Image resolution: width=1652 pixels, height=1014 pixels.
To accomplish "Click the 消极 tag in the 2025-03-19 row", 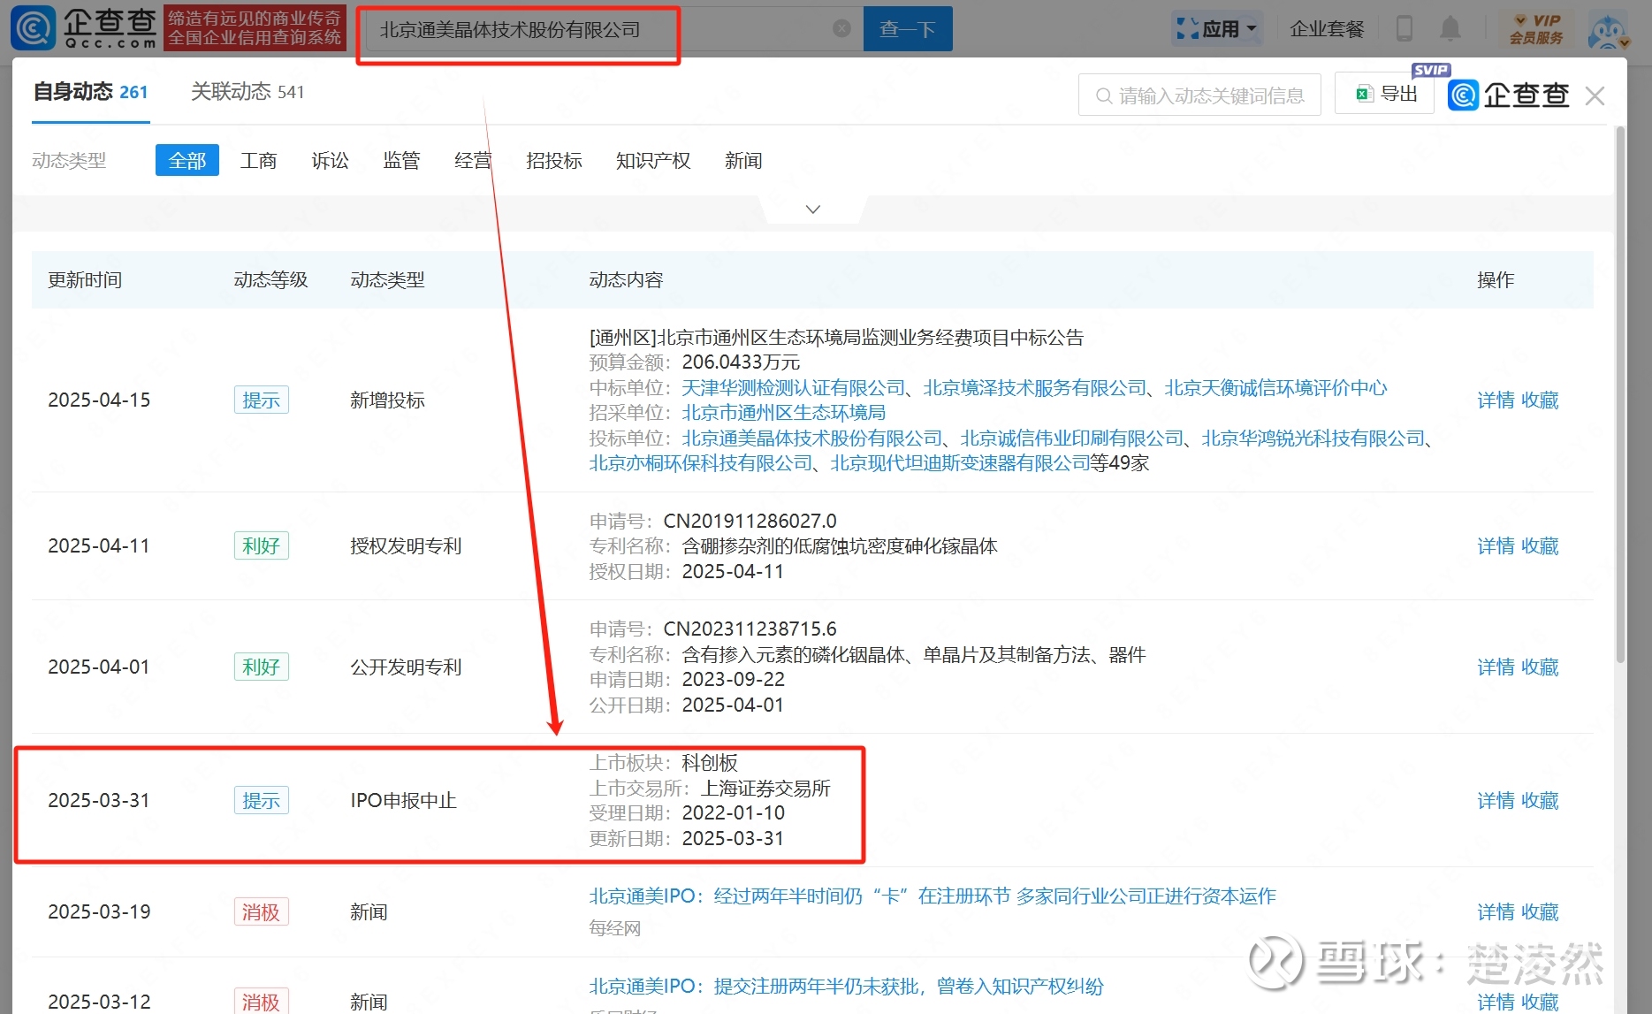I will (x=262, y=912).
